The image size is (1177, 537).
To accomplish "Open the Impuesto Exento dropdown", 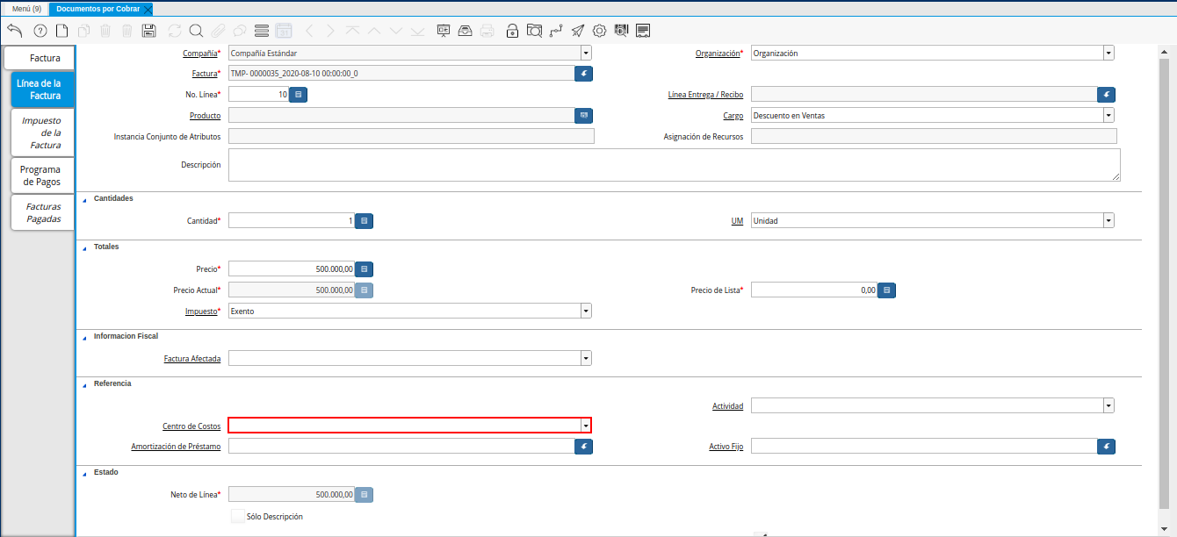I will pos(586,311).
